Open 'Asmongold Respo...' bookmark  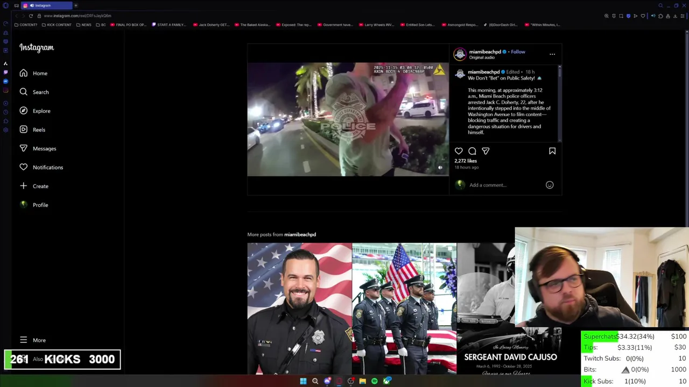click(x=459, y=25)
